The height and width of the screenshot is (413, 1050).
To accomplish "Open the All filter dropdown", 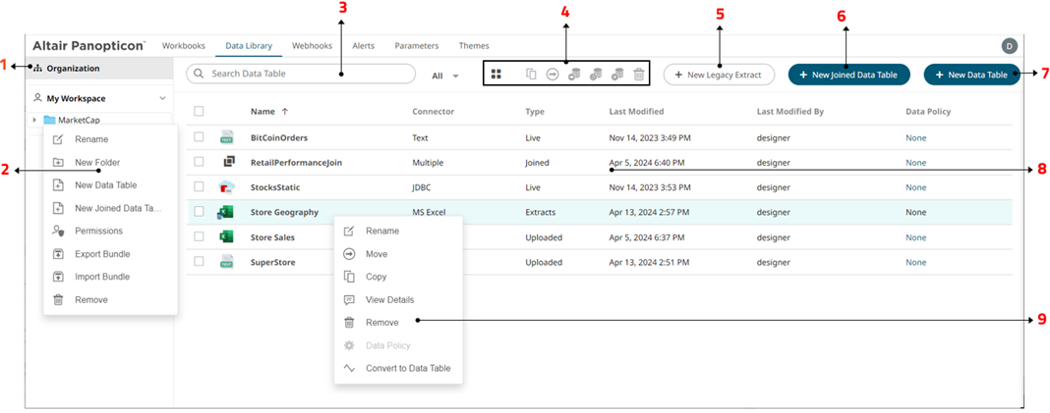I will (x=445, y=75).
